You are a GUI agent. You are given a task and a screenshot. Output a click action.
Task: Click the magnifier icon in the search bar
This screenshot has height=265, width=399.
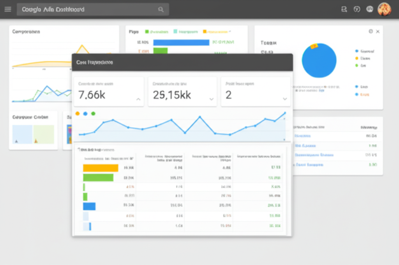pyautogui.click(x=161, y=9)
